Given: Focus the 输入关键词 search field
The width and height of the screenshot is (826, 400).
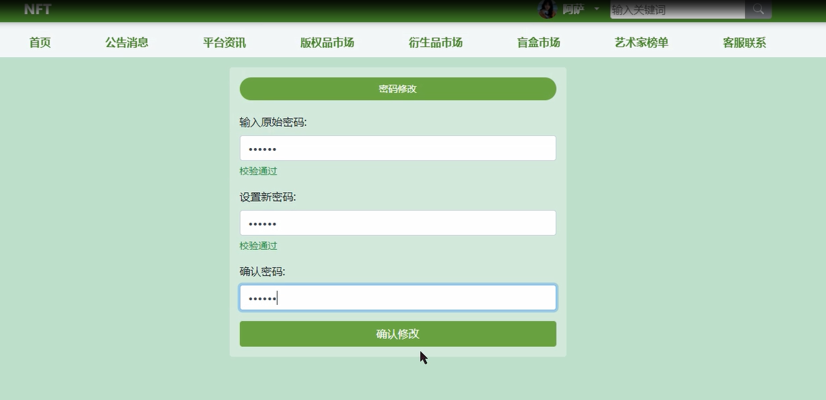Looking at the screenshot, I should (677, 10).
